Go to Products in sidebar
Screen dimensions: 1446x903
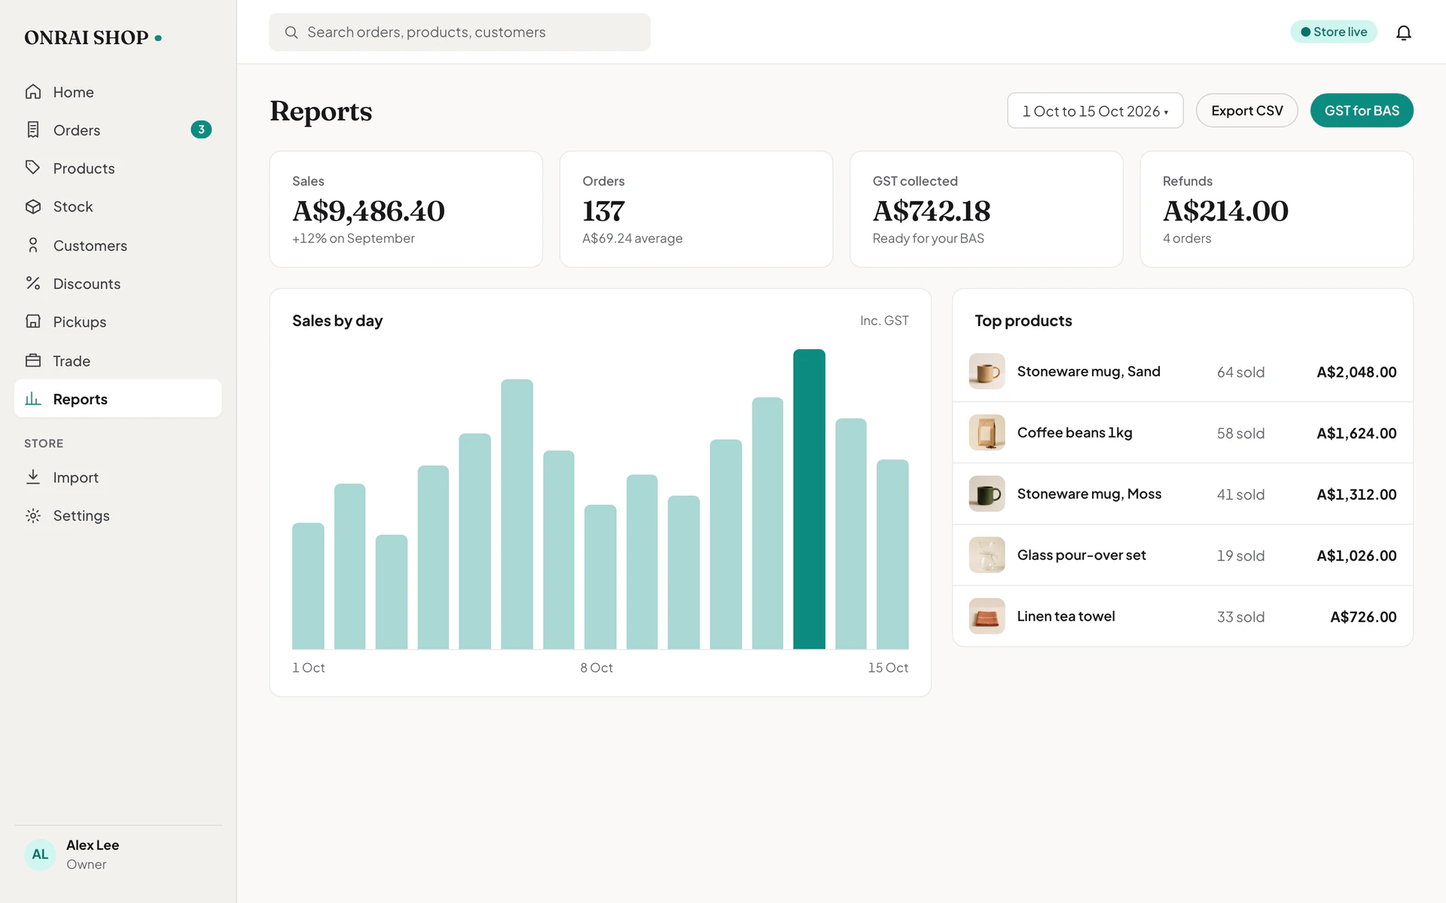118,168
